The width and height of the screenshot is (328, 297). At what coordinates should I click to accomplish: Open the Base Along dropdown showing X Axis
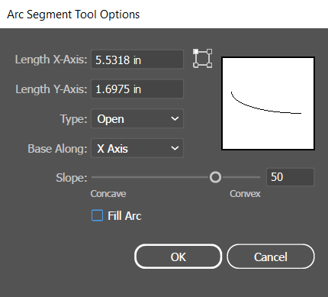coord(137,148)
